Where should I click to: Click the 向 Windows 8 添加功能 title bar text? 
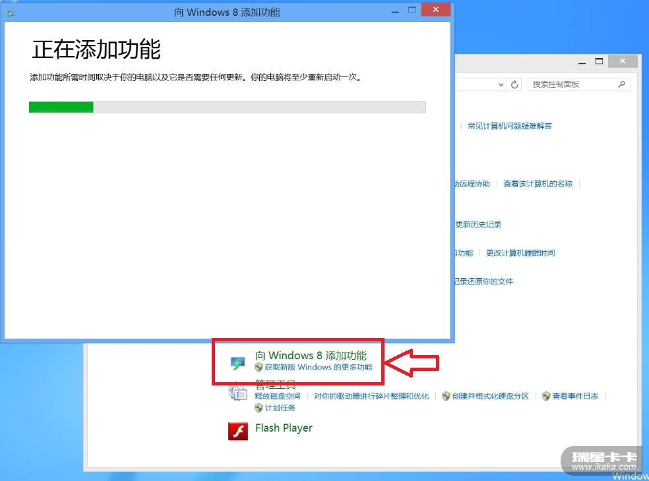tap(227, 13)
